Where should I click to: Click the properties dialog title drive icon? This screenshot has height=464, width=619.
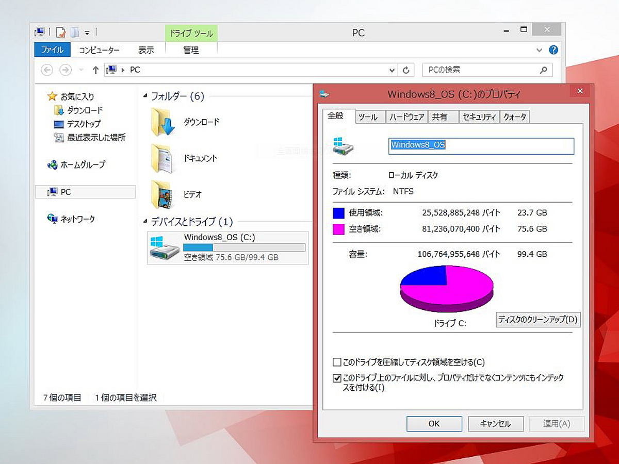324,94
